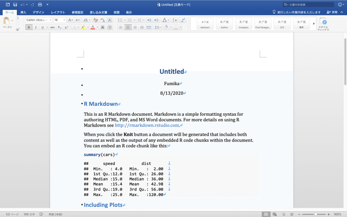Click the character shading A icon
The width and height of the screenshot is (347, 217).
click(x=102, y=27)
